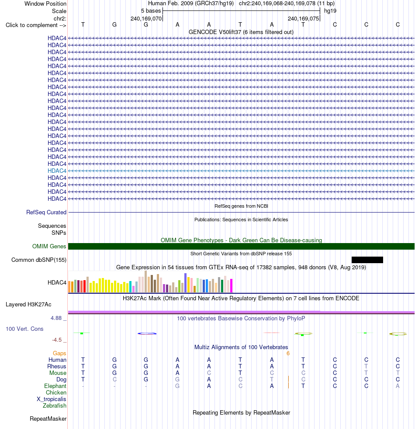This screenshot has width=415, height=429.
Task: Click 'Human Feb. 2009 (GRCh37/hg19)' assembly text
Action: [x=191, y=3]
